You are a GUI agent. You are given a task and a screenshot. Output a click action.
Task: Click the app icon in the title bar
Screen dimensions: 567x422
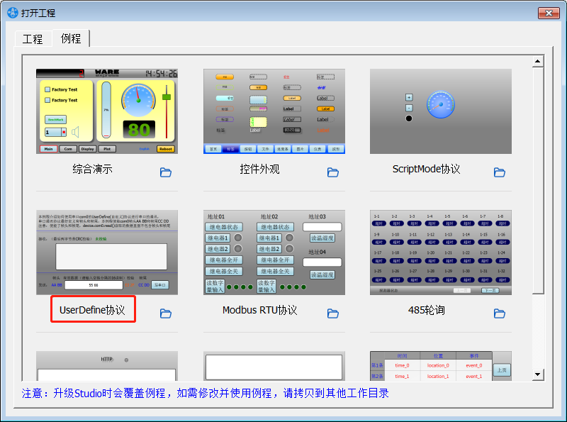(12, 13)
